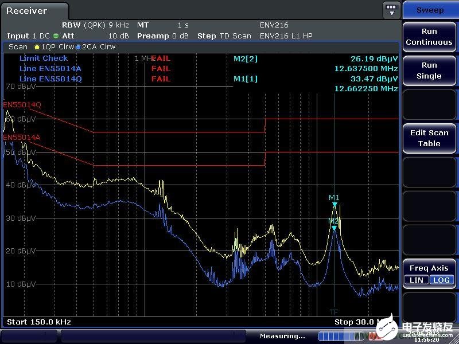Select the EN55014Q limit line label
This screenshot has height=344, width=459.
pos(22,104)
